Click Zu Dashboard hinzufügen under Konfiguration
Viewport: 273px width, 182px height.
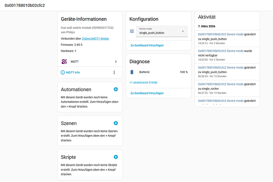tap(147, 45)
